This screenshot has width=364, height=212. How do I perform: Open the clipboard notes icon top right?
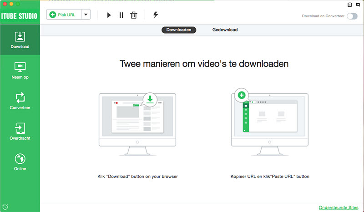coord(349,5)
